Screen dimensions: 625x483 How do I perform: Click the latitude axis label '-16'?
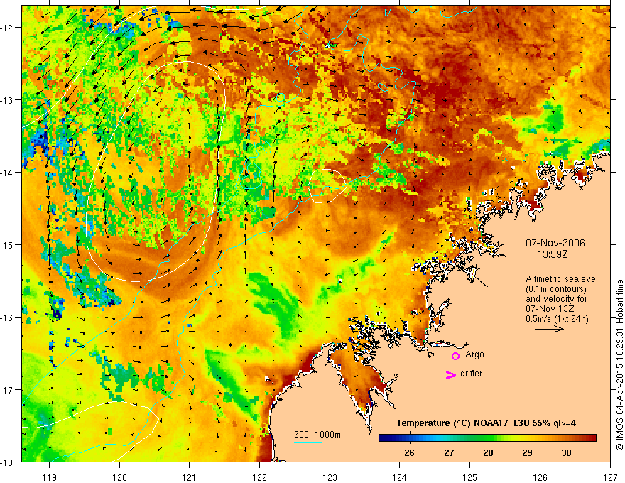[x=8, y=318]
